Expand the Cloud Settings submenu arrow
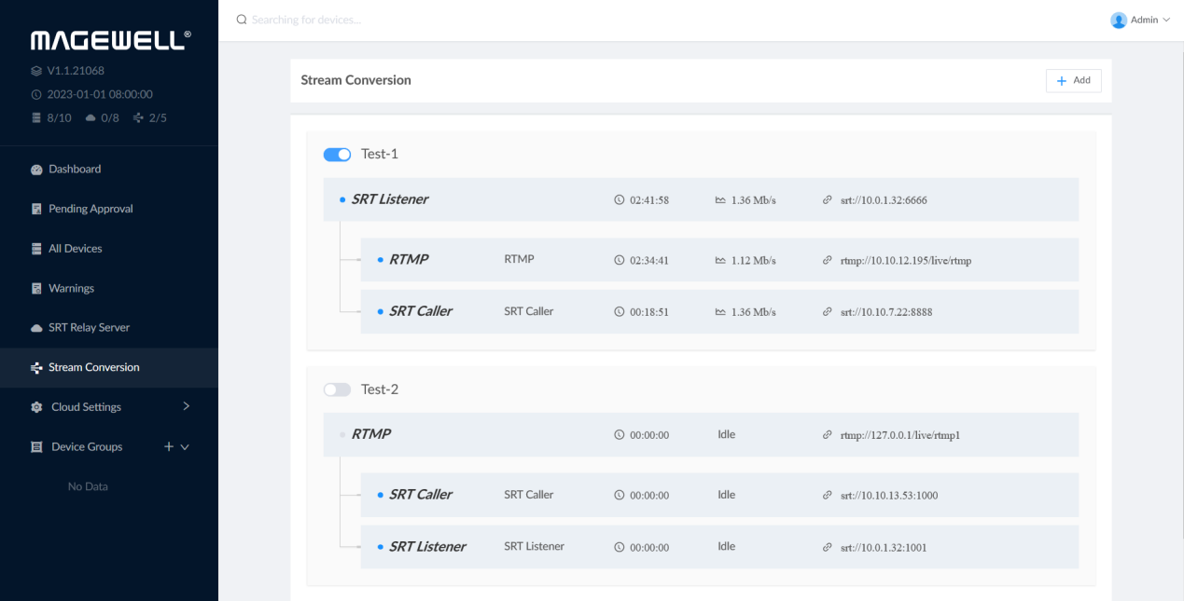Viewport: 1184px width, 601px height. tap(186, 406)
